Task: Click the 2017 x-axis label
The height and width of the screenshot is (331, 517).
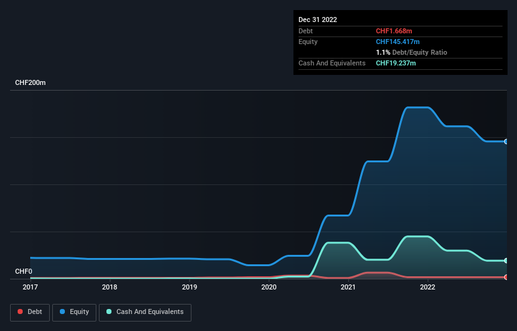Action: 30,287
